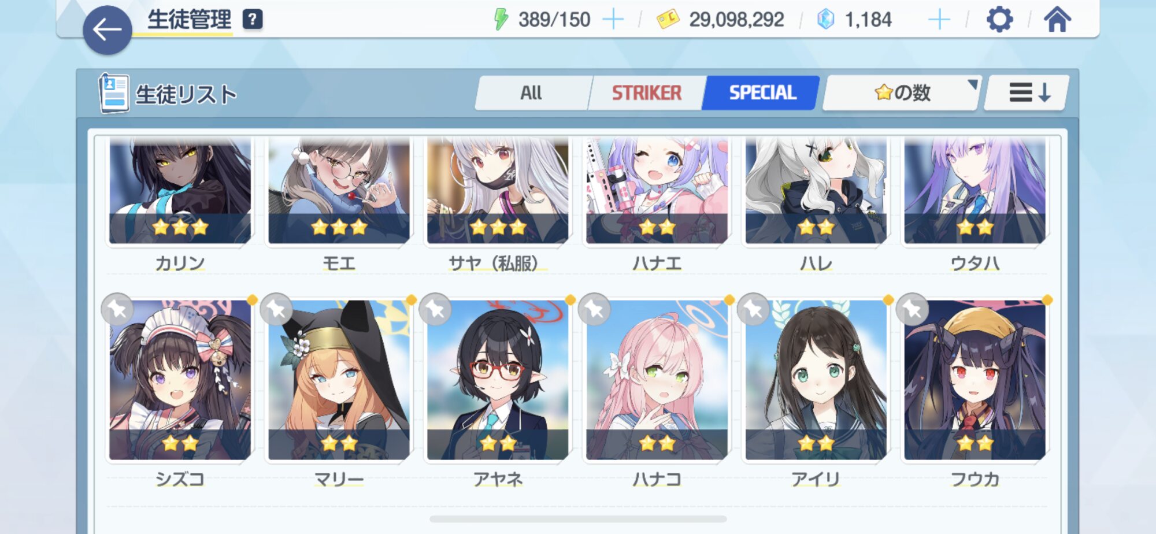This screenshot has width=1156, height=534.
Task: Add energy with plus next to 389/150
Action: pos(613,20)
